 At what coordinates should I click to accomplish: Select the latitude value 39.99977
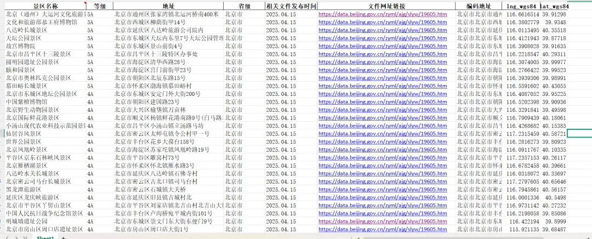point(554,62)
